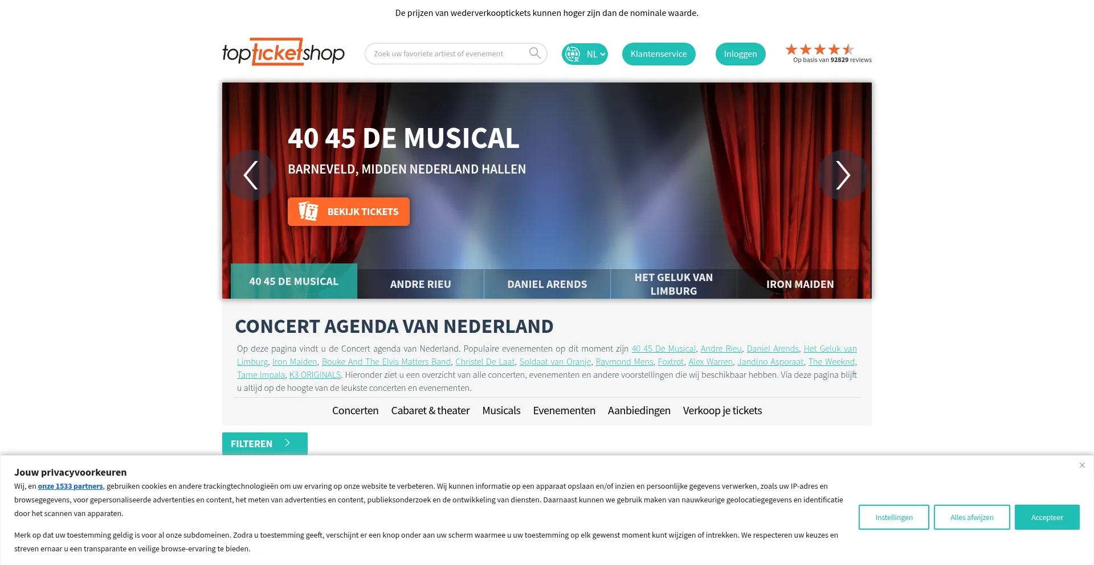
Task: Open the topticketshop logo homepage
Action: [x=283, y=52]
